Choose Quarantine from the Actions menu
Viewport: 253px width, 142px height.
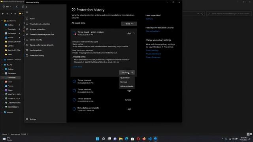point(125,78)
